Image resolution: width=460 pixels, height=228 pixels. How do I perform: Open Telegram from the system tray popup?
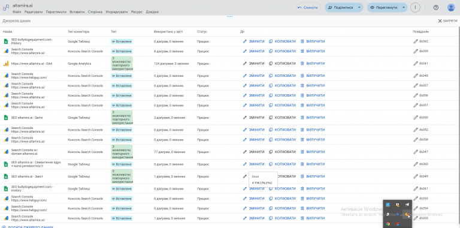[x=407, y=205]
